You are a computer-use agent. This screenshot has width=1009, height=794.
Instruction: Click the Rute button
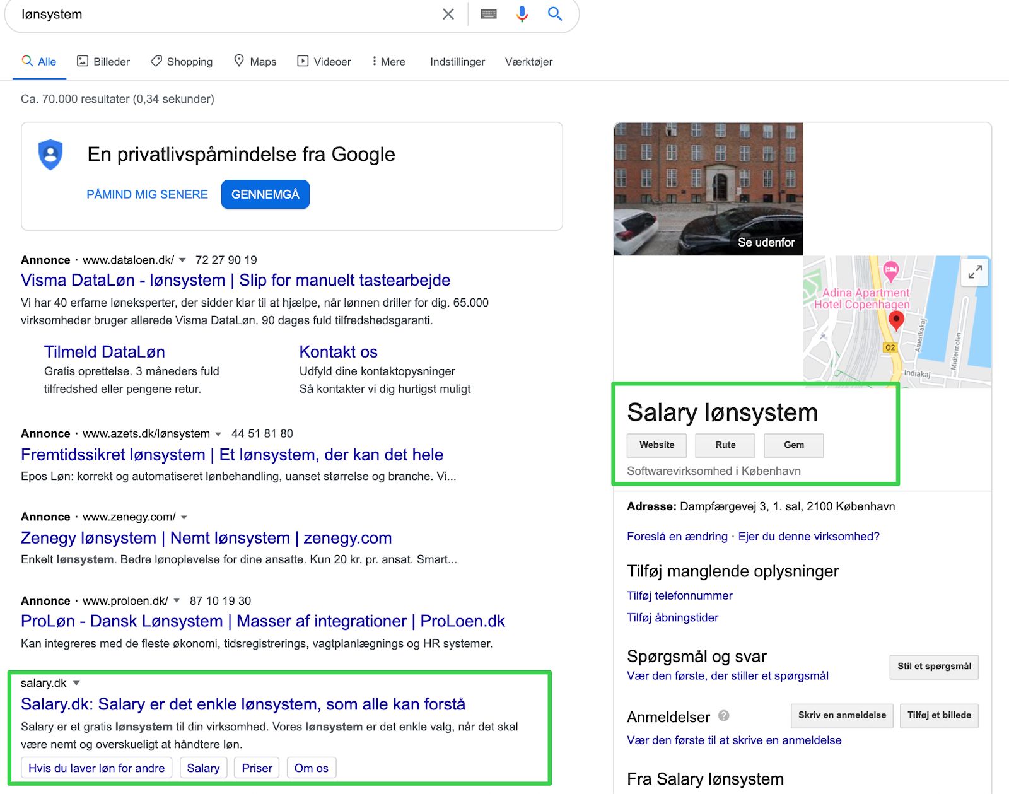click(725, 445)
